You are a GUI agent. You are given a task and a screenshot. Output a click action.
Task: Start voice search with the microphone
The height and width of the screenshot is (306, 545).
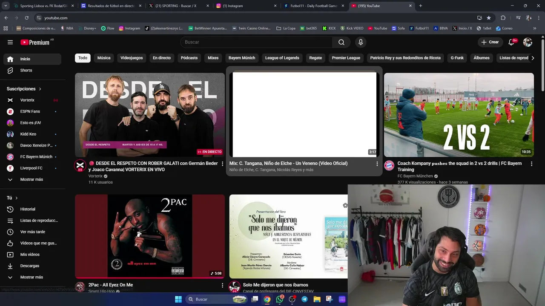(361, 42)
